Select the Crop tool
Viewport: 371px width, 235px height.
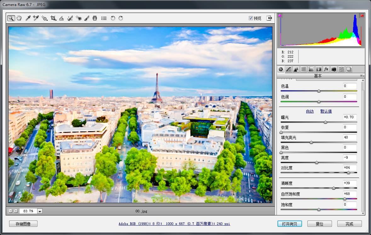tap(53, 18)
